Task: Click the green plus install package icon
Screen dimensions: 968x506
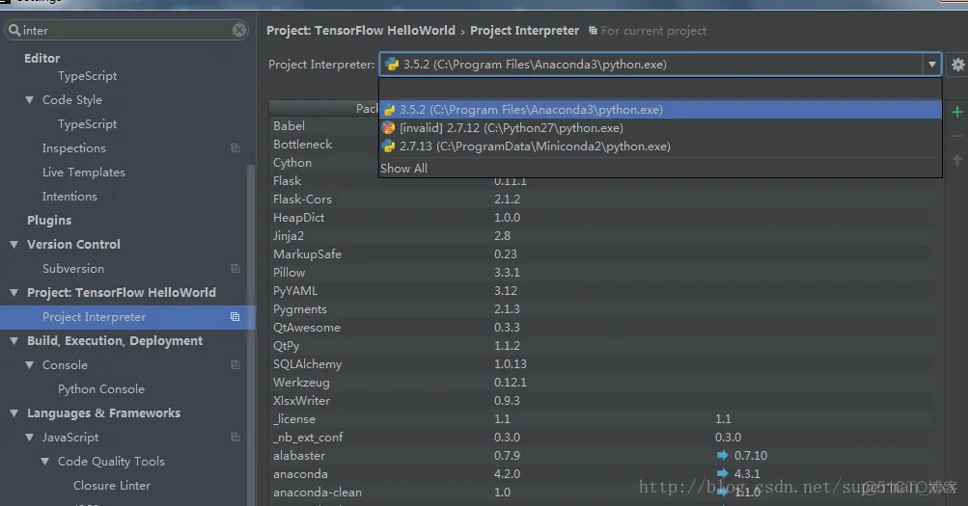Action: (956, 112)
